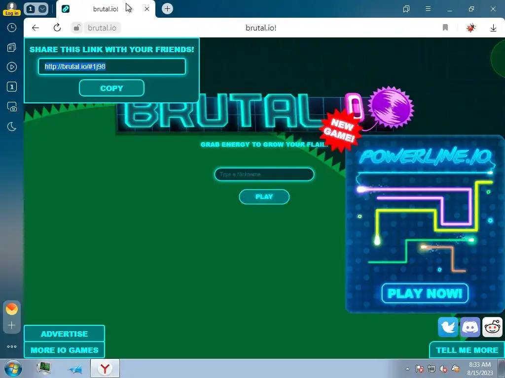The image size is (505, 378).
Task: Show hidden system tray icons
Action: (407, 369)
